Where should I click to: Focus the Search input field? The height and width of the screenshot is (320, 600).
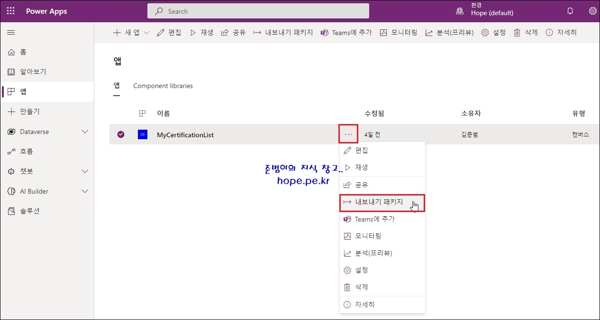[x=258, y=11]
